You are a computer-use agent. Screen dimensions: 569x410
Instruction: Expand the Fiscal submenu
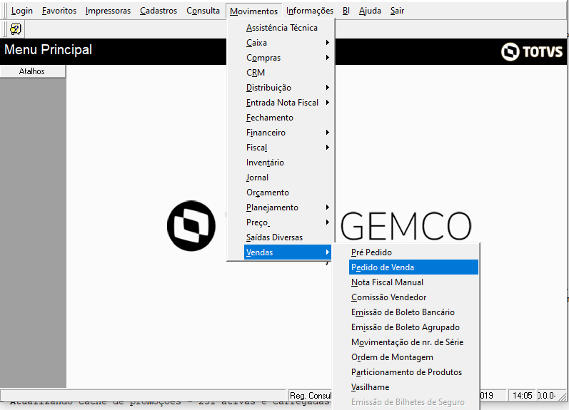click(288, 148)
